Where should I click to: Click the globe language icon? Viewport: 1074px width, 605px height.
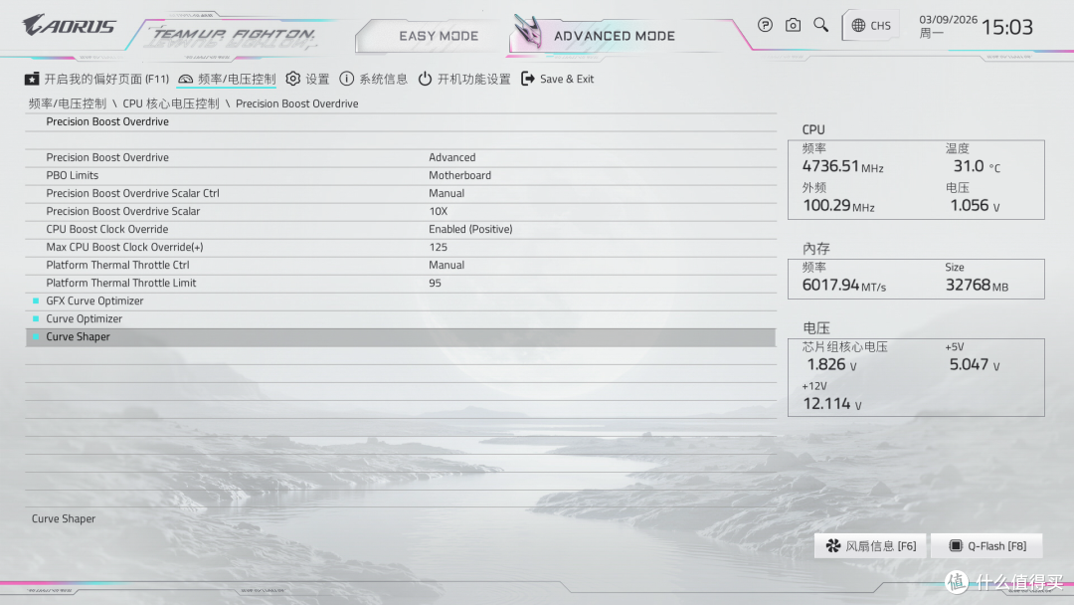click(x=858, y=25)
